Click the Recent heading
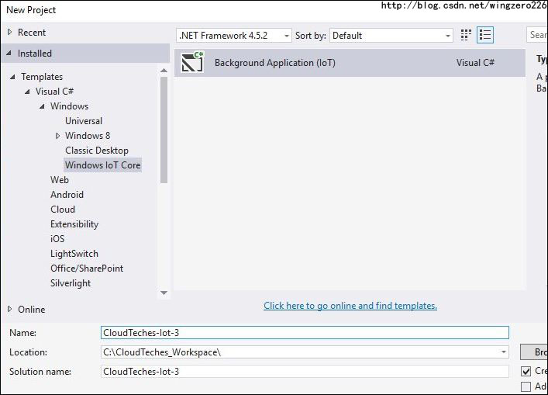The image size is (548, 395). point(32,32)
